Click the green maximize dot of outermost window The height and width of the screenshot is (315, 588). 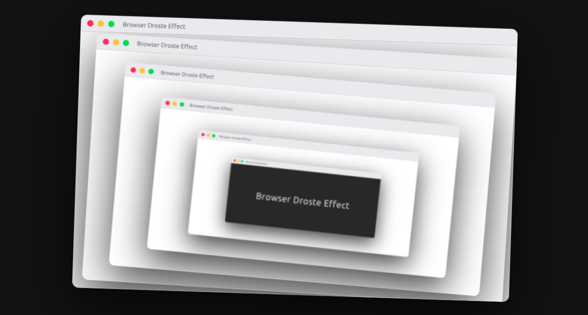(111, 24)
